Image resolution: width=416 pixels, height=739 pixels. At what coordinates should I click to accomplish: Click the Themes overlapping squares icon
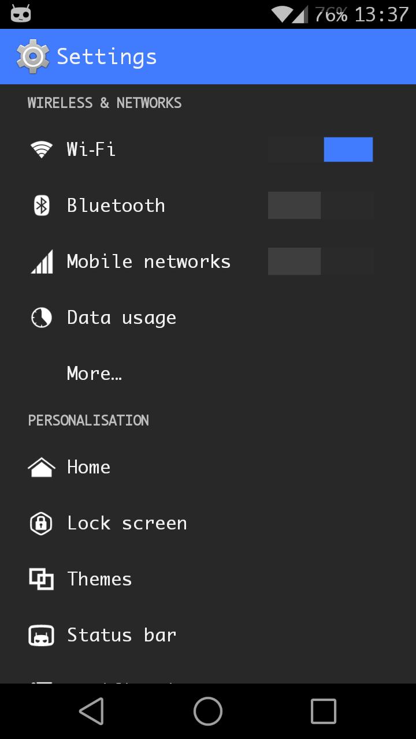(41, 578)
